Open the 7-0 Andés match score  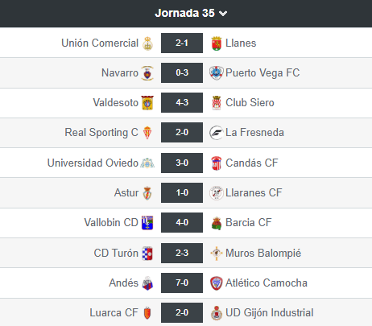point(182,283)
